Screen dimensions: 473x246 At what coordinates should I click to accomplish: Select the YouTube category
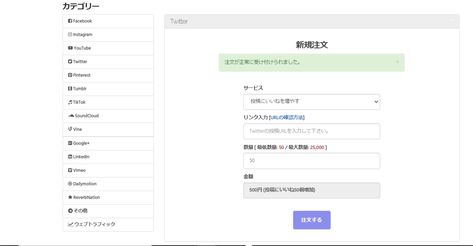click(108, 48)
